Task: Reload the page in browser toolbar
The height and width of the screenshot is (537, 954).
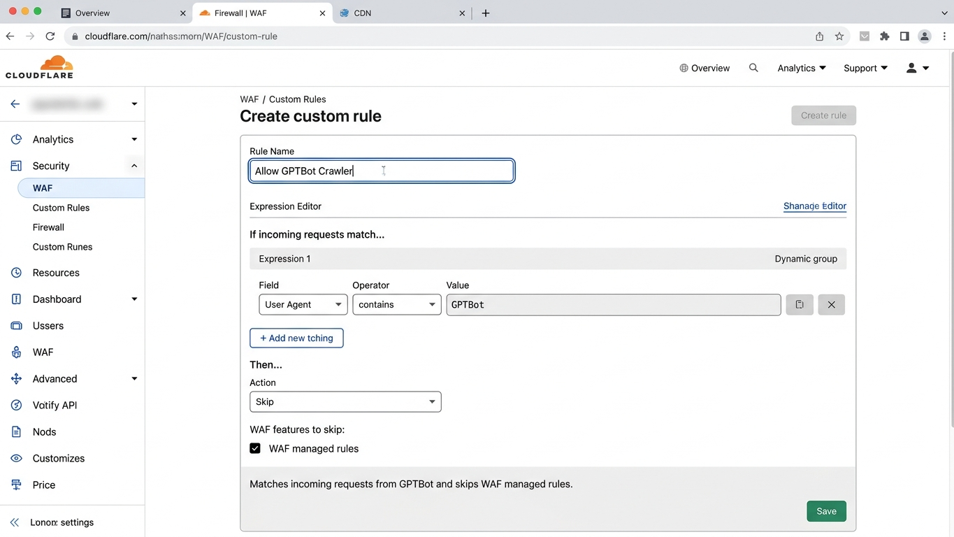Action: coord(50,36)
